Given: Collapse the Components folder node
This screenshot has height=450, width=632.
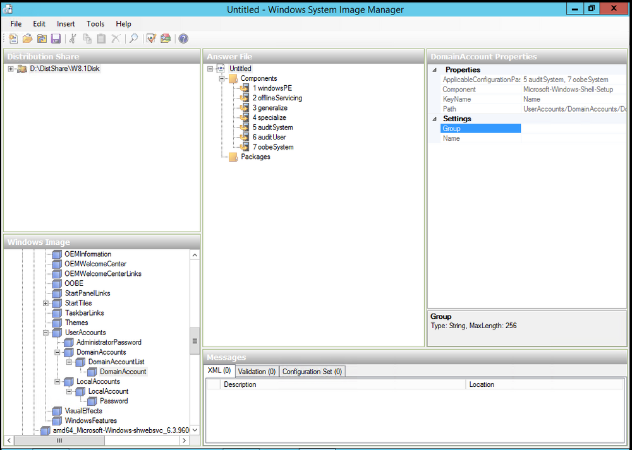Looking at the screenshot, I should click(222, 79).
